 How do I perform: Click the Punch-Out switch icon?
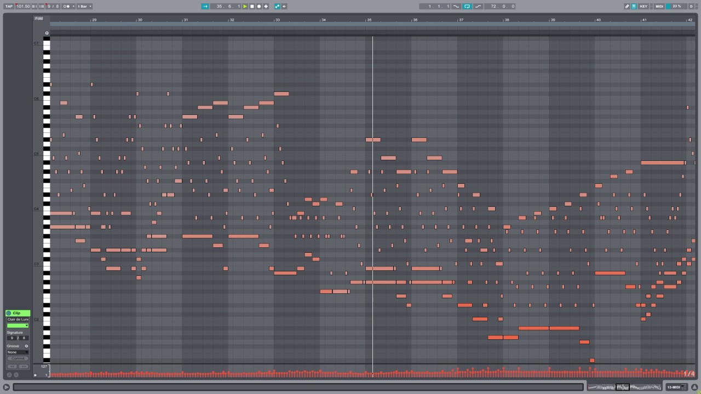(x=478, y=7)
